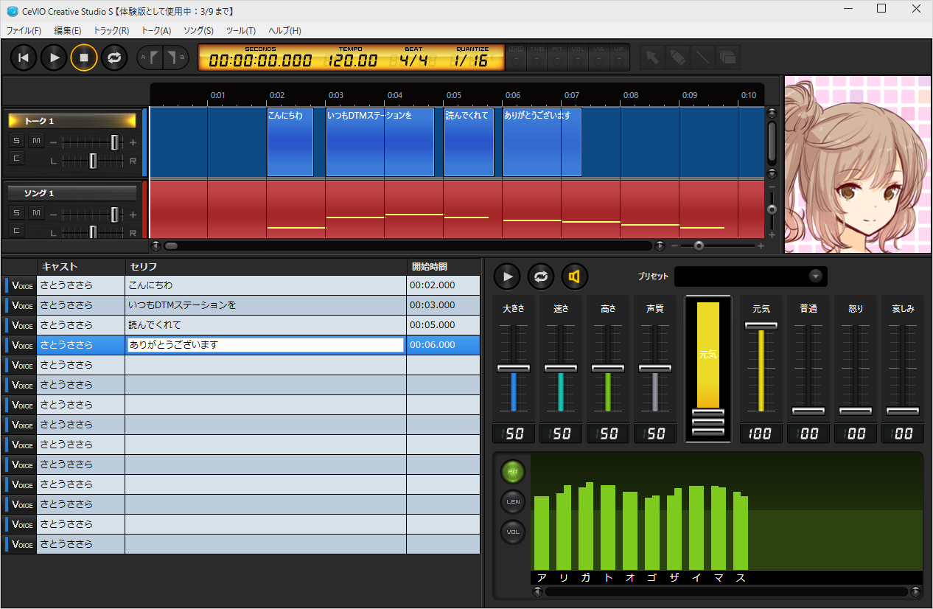Click the stop button in transport
The image size is (933, 609).
[84, 58]
